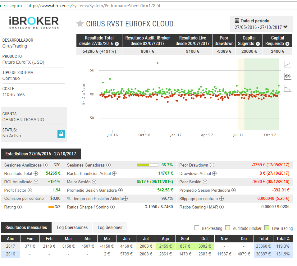Expand info for Resultado Total statistic

point(36,173)
